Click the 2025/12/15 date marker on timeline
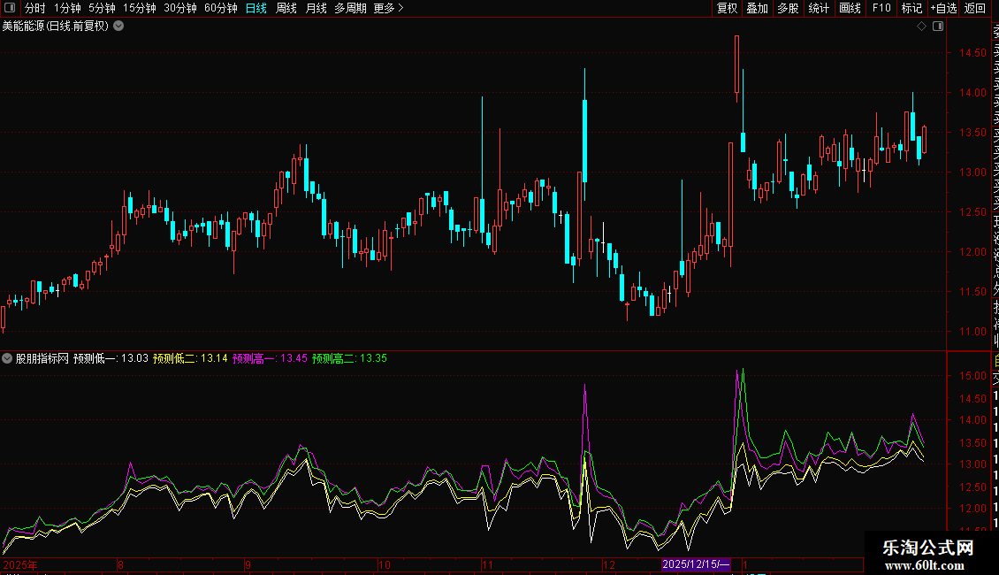Screen dimensions: 999x575 click(x=696, y=564)
